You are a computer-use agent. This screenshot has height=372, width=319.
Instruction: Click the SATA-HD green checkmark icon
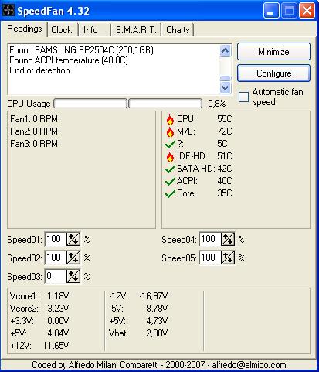click(170, 169)
